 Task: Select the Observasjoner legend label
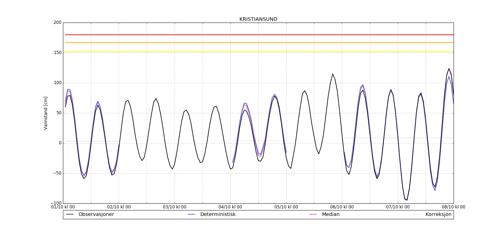coord(96,214)
